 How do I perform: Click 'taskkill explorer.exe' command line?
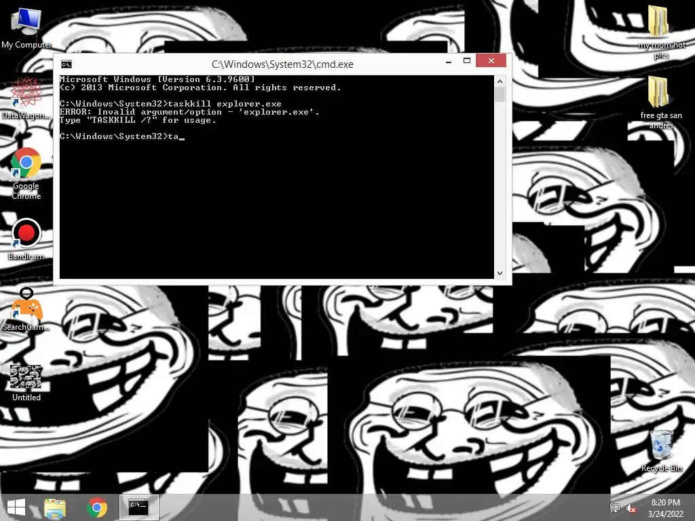(170, 104)
